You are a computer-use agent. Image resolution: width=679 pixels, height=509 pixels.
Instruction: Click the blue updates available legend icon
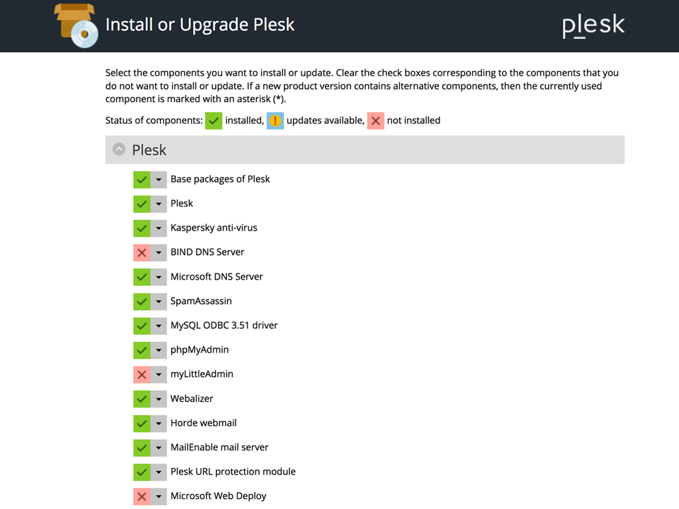(x=275, y=121)
